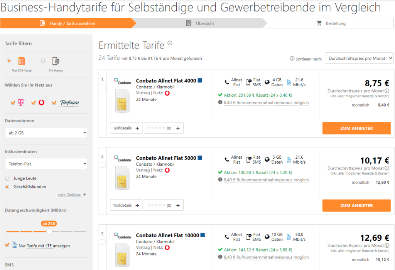Image resolution: width=395 pixels, height=270 pixels.
Task: Select the Junge Leute radio option
Action: point(7,179)
